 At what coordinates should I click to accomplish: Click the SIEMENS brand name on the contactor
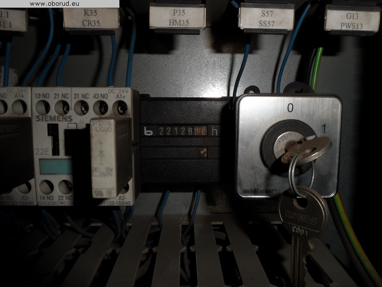[54, 119]
